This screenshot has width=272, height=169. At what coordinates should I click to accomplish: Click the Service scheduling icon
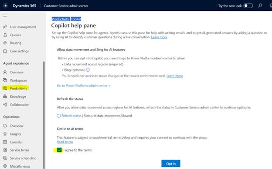tap(5, 158)
